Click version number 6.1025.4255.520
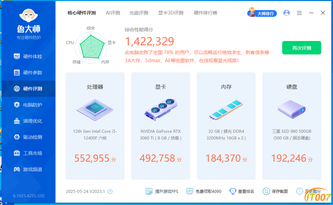 [29, 196]
